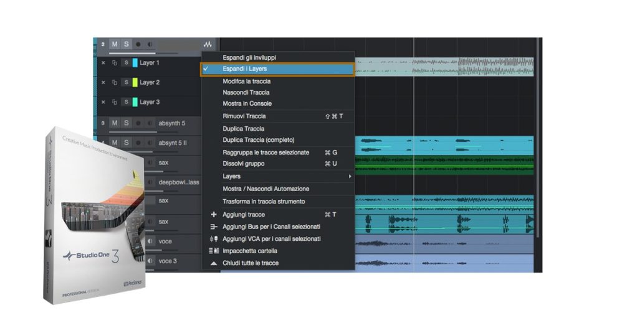The image size is (617, 323).
Task: Click the VCA fader icon in menu
Action: point(214,239)
